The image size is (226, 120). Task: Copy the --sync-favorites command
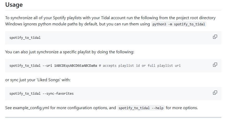coord(215,93)
